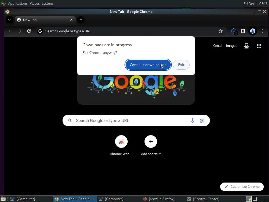Click Chrome workspace icon in bottom-right panel
This screenshot has width=269, height=202.
tap(249, 199)
